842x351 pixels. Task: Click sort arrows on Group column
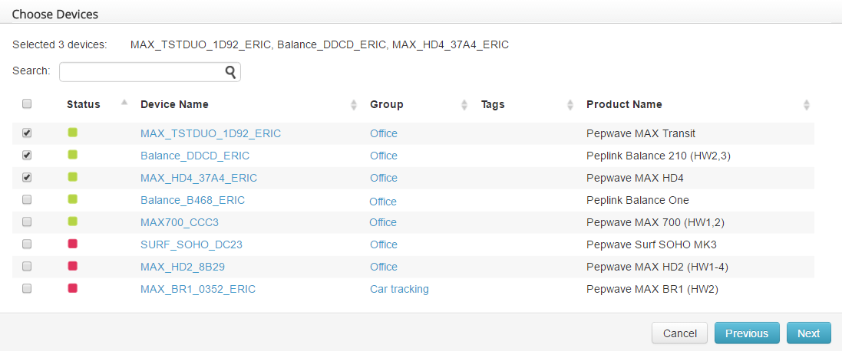pos(464,105)
